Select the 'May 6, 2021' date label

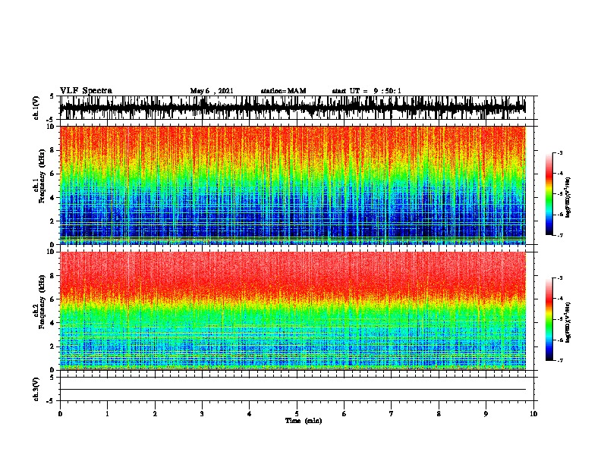(x=212, y=91)
